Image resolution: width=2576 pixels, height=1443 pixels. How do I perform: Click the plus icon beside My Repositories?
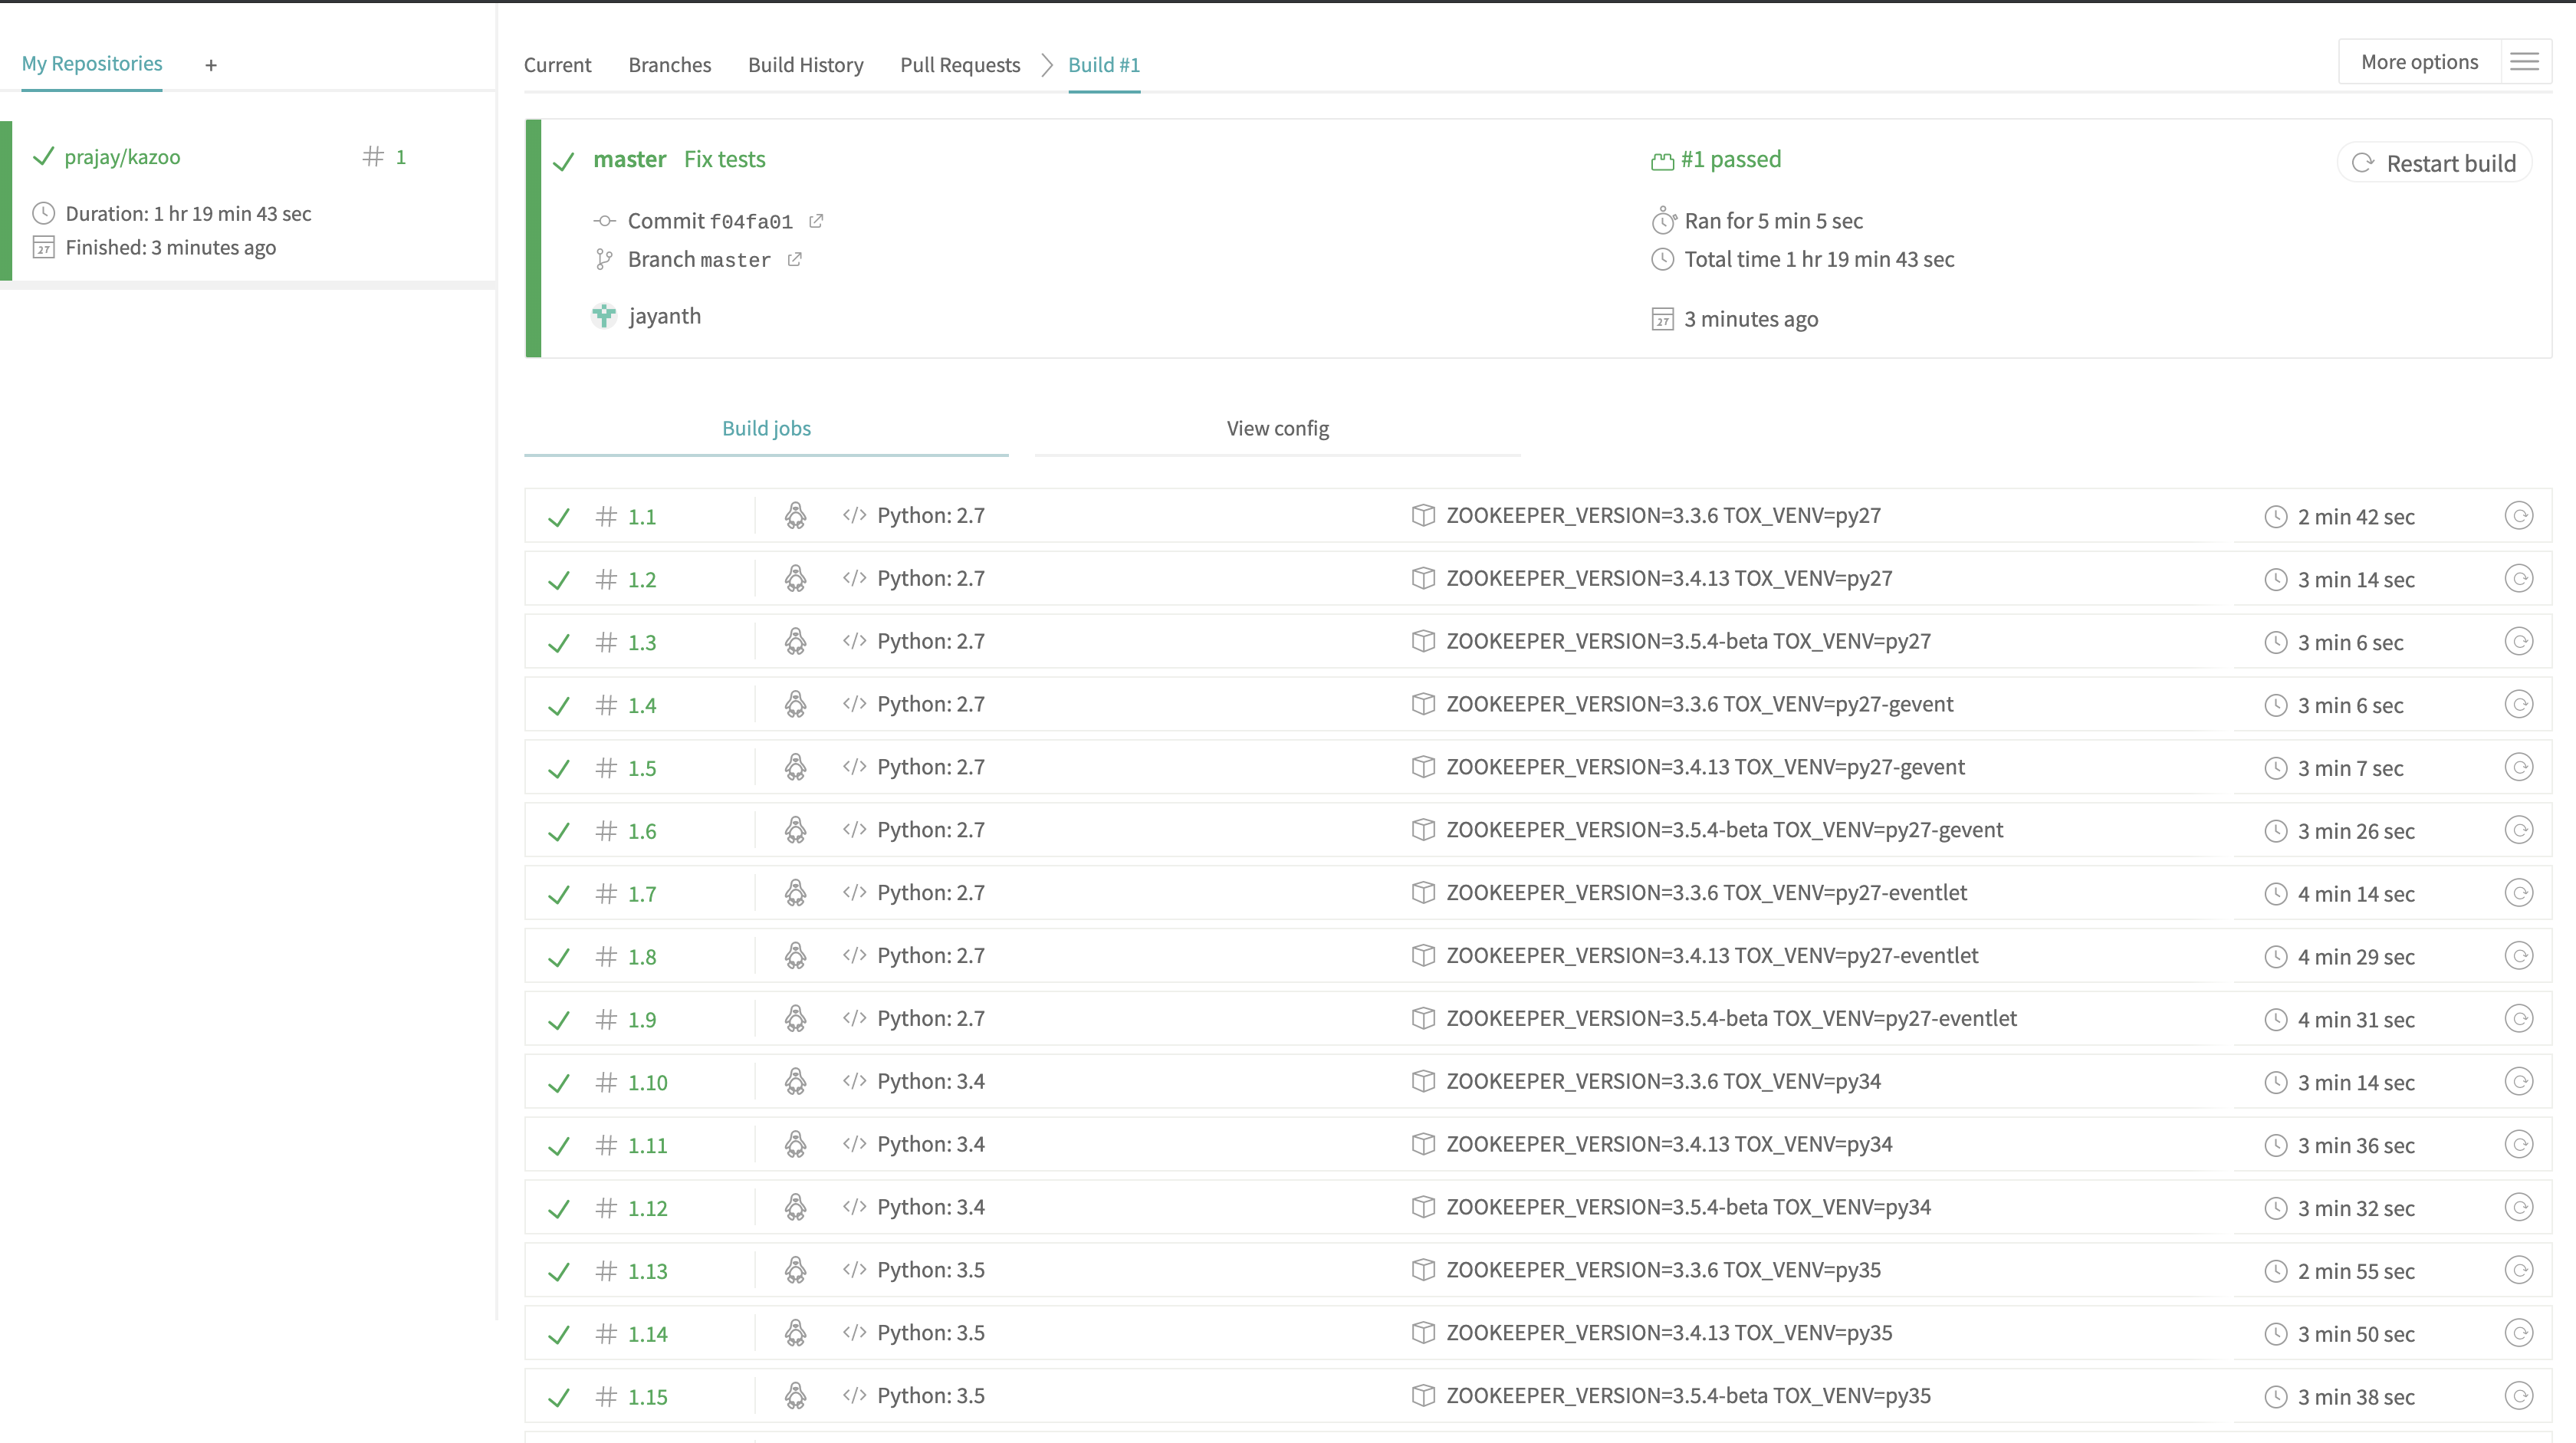[x=211, y=66]
